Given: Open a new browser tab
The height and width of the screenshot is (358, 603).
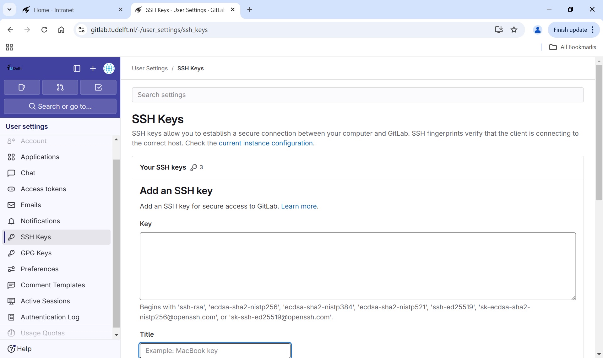Looking at the screenshot, I should tap(250, 10).
